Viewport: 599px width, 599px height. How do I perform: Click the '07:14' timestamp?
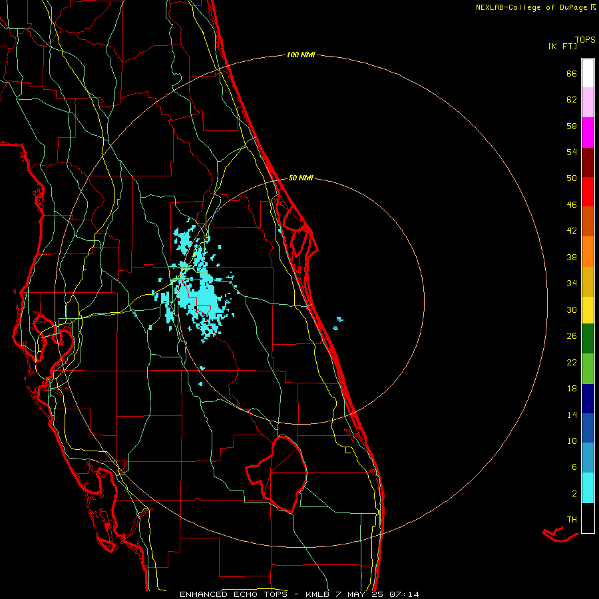pos(404,594)
